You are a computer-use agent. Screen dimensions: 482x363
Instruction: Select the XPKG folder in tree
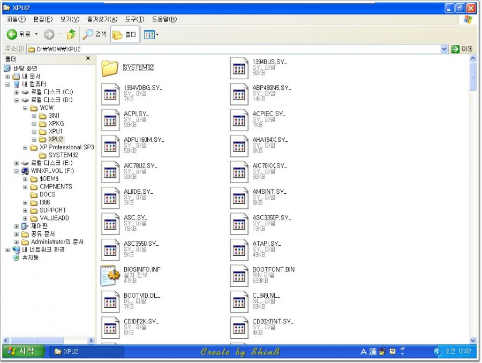coord(56,124)
